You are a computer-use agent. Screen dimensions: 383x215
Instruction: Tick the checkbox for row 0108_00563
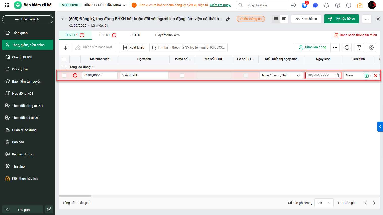(64, 75)
